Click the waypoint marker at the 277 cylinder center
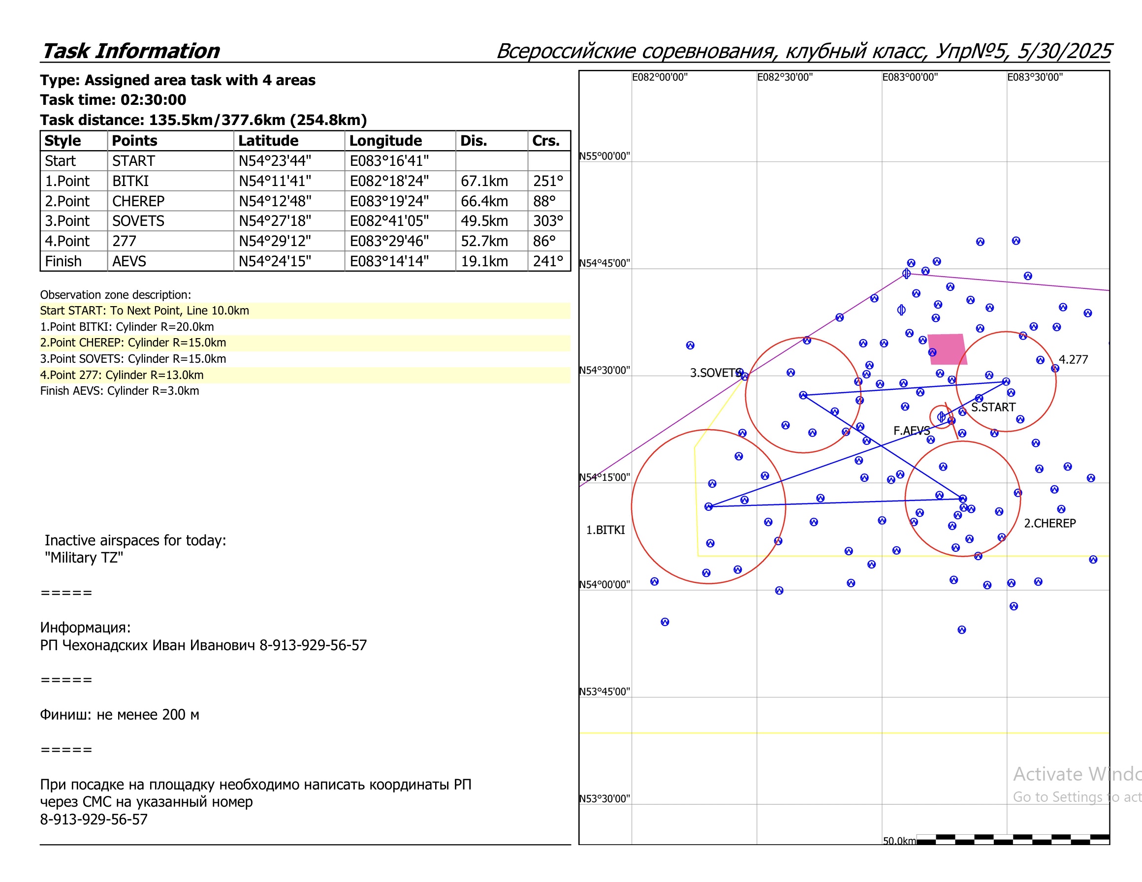This screenshot has width=1142, height=882. pyautogui.click(x=1006, y=381)
